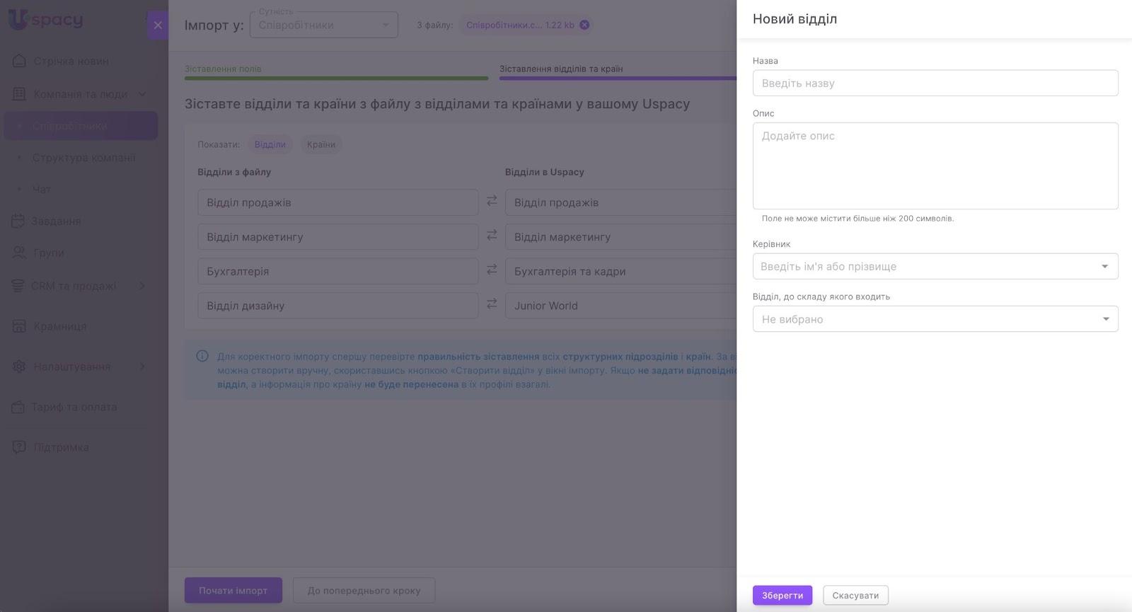Screen dimensions: 1132x612
Task: Focus the Назва input field
Action: click(935, 83)
